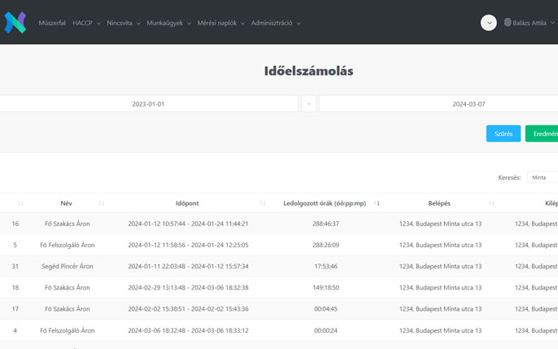Screen dimensions: 558x349
Task: Sort by the first ID column arrows
Action: pos(20,203)
